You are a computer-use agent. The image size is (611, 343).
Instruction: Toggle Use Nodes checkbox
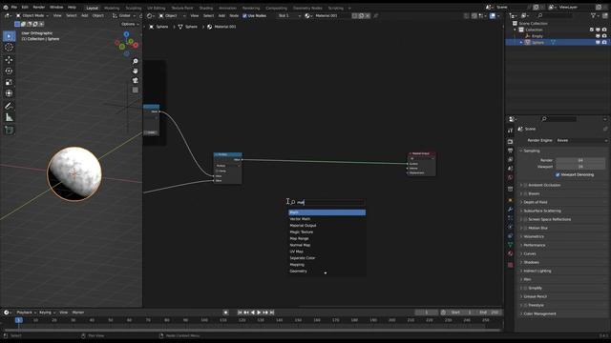pyautogui.click(x=244, y=16)
